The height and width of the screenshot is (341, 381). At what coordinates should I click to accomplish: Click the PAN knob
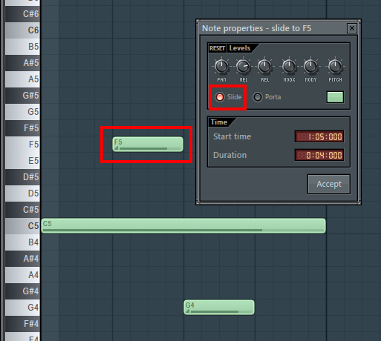221,67
